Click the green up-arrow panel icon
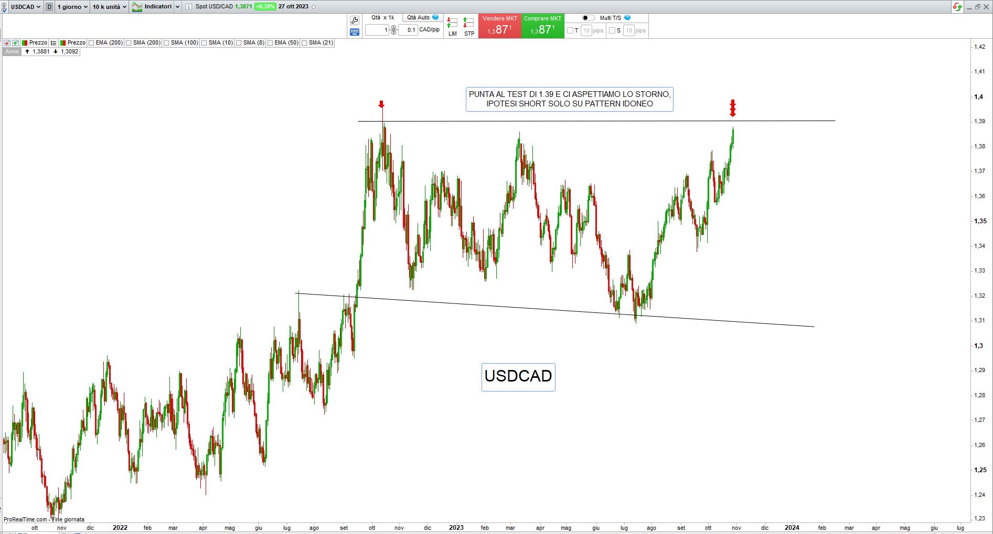Viewport: 993px width, 534px height. coord(16,43)
